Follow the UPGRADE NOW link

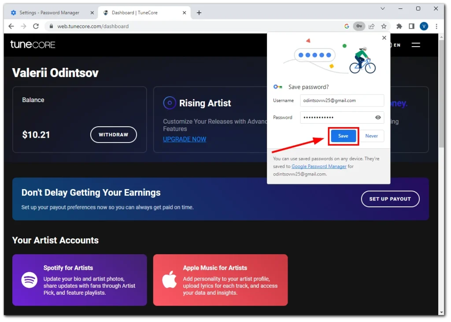point(185,139)
